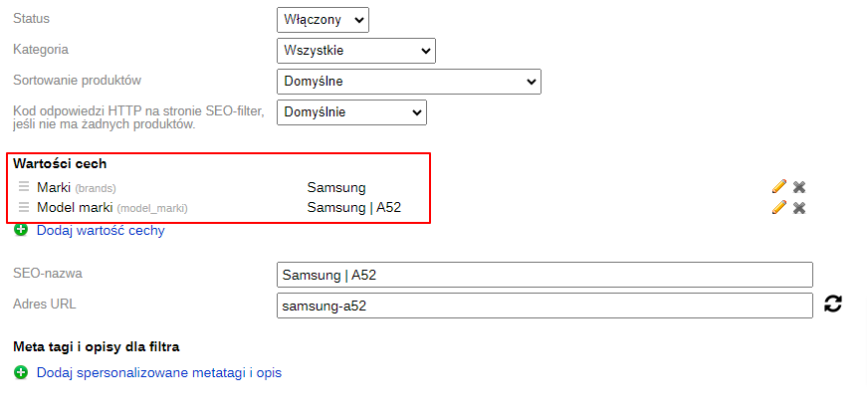This screenshot has width=867, height=412.
Task: Remove the Model marki feature row
Action: 799,208
